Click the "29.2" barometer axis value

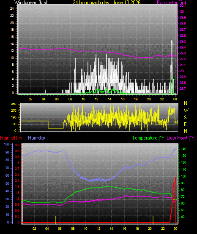pos(183,59)
